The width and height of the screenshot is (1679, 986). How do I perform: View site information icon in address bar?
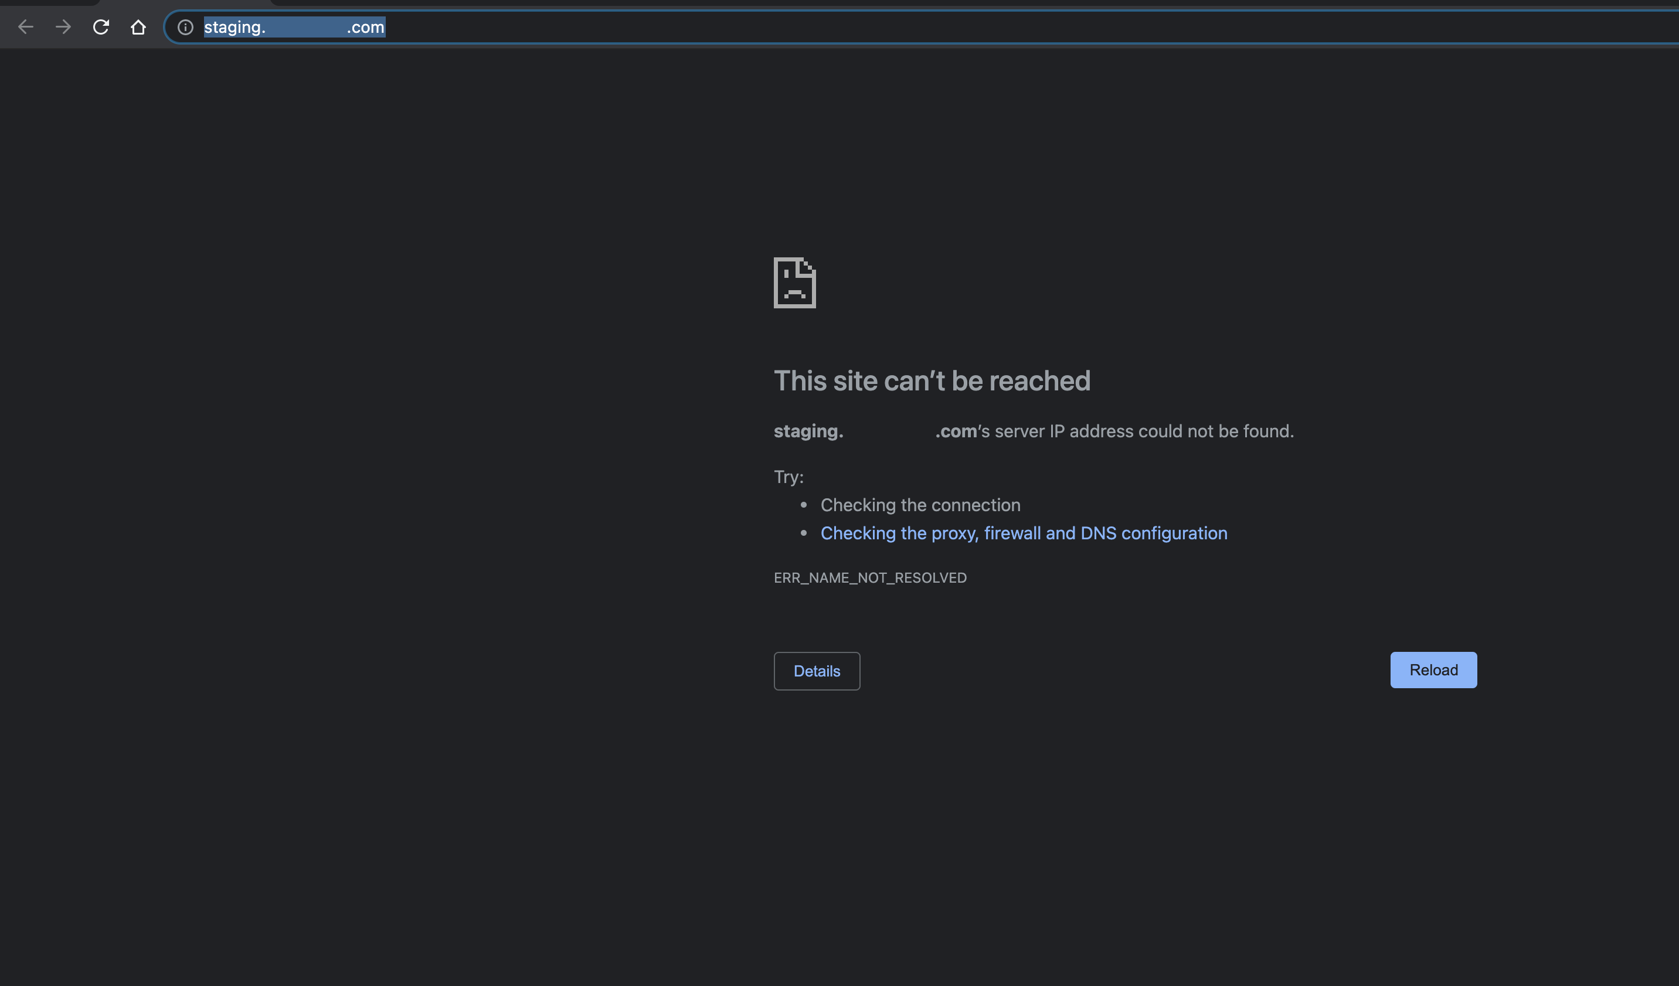(185, 28)
